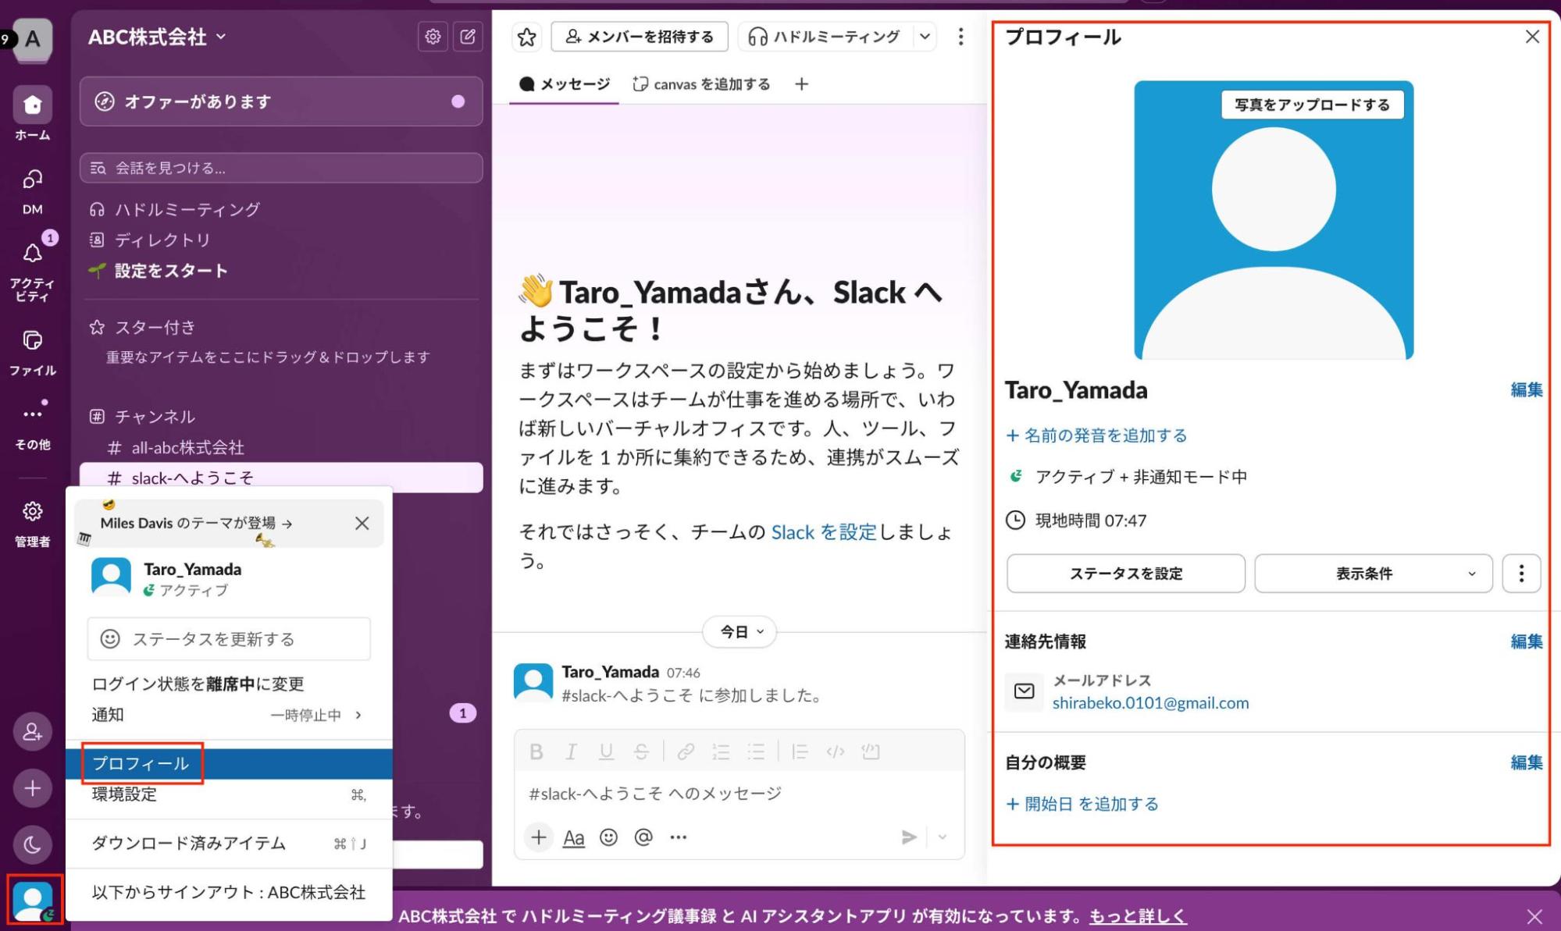Open huddle options dropdown arrow

pos(925,37)
